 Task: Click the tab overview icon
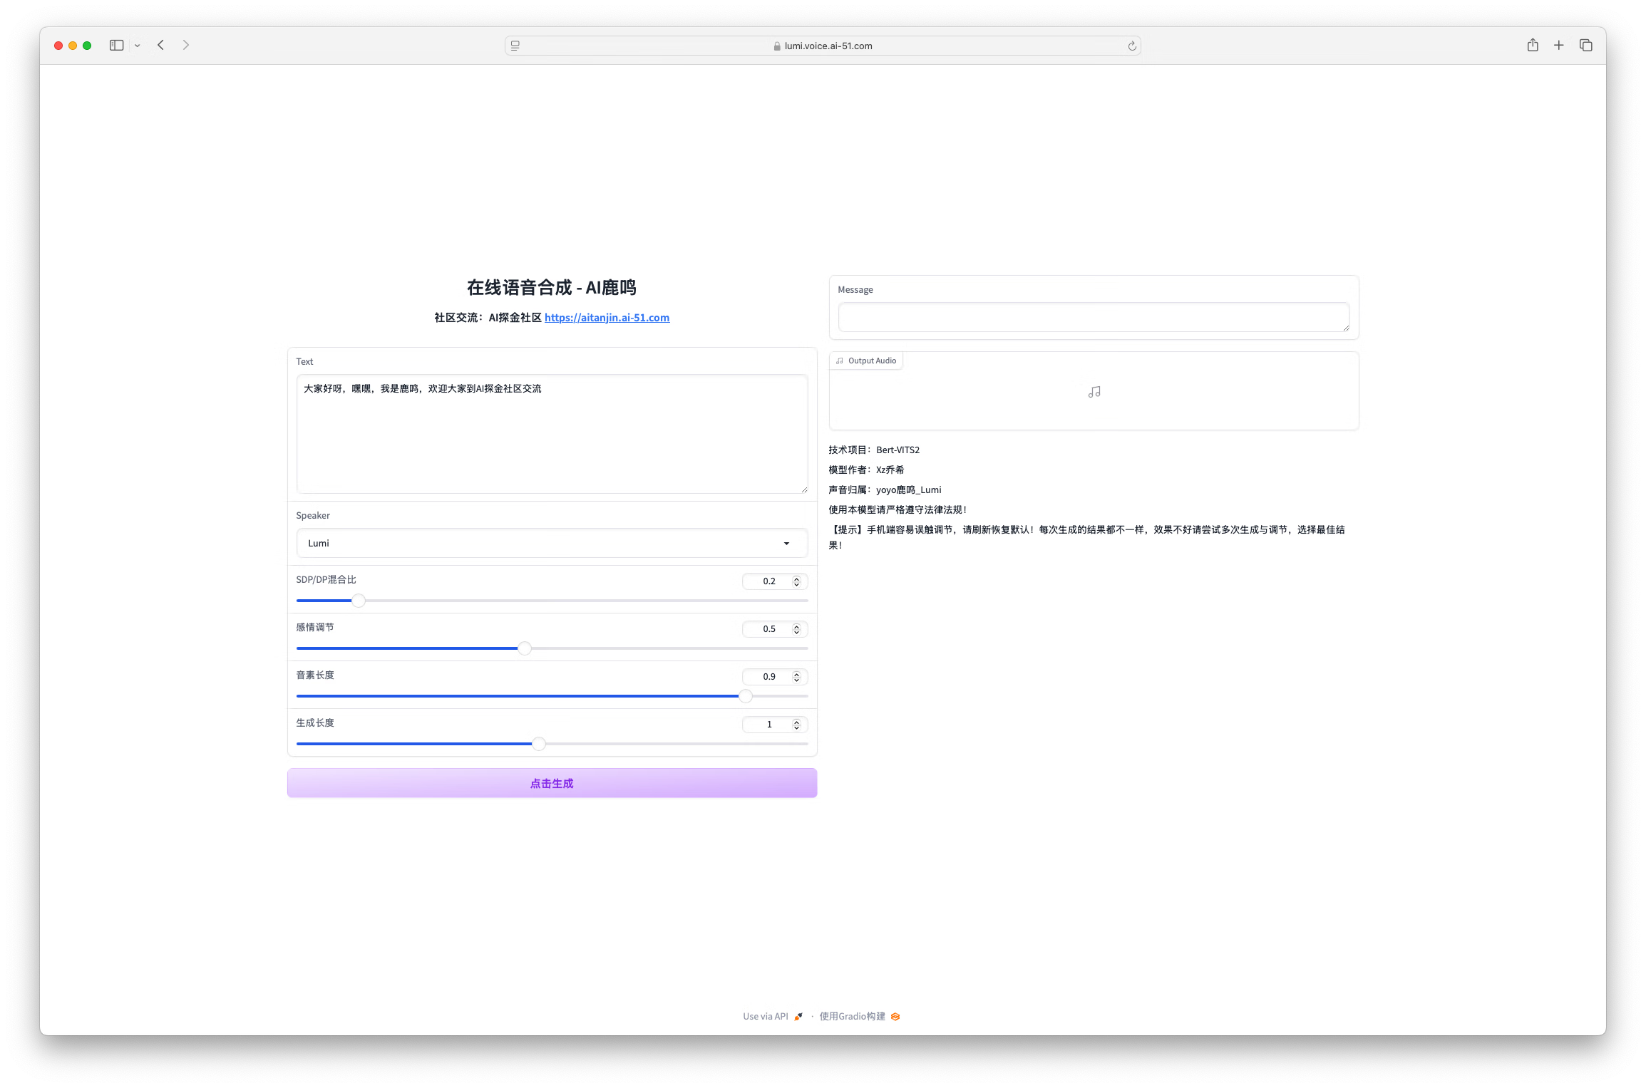point(1585,45)
